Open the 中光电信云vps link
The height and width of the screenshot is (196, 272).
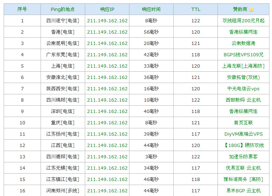pos(243,89)
